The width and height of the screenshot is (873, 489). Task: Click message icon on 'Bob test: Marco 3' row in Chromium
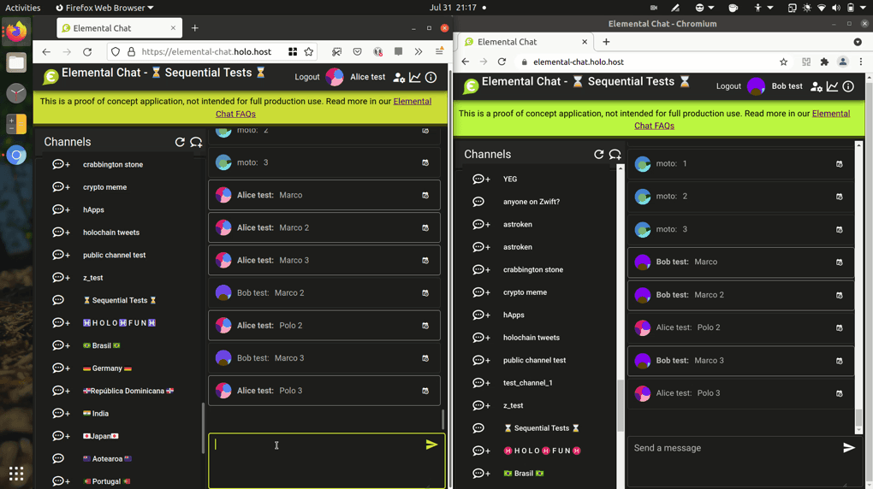tap(839, 361)
